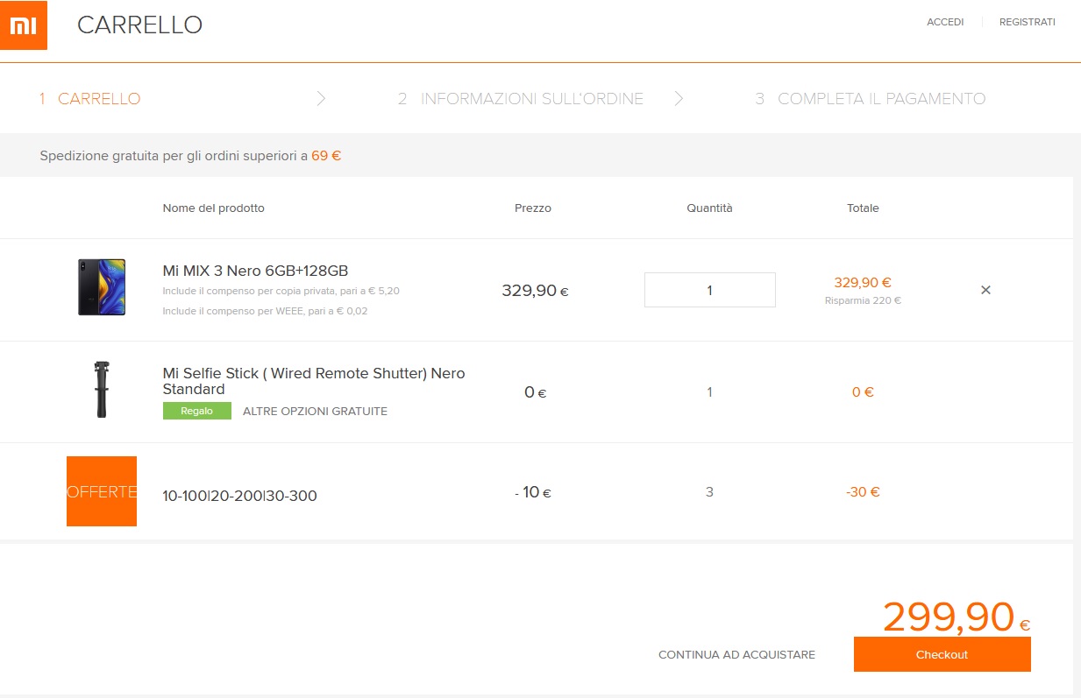
Task: Click the green Regalo badge
Action: (197, 411)
